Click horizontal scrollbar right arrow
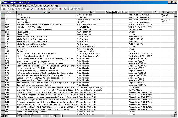The image size is (178, 118). click(x=173, y=116)
